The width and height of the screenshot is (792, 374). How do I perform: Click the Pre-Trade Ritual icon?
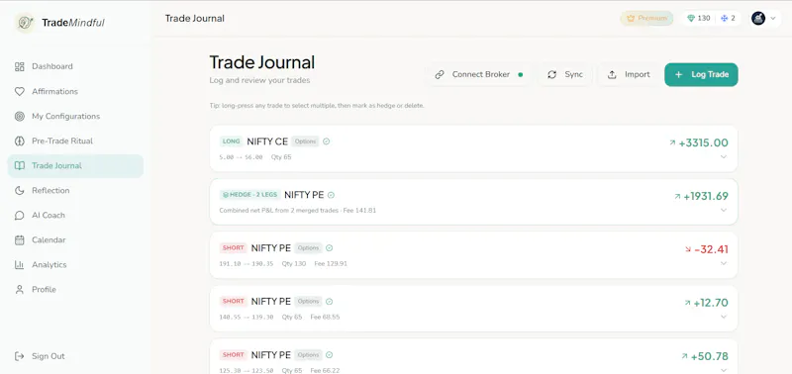[x=19, y=140]
